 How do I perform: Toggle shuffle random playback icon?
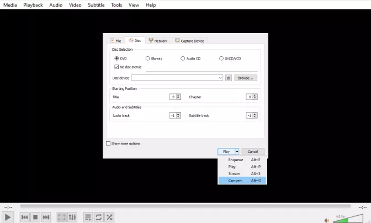[109, 217]
